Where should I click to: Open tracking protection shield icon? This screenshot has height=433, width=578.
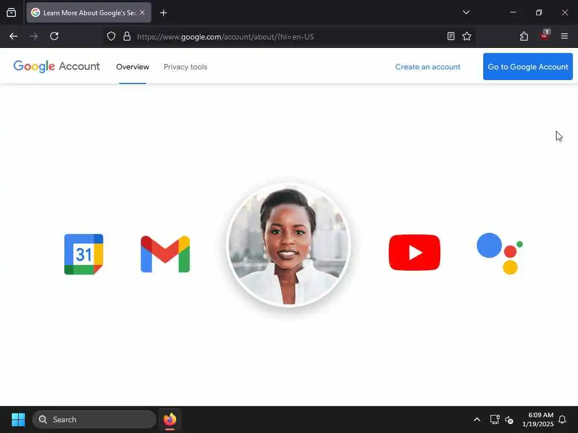pyautogui.click(x=111, y=37)
